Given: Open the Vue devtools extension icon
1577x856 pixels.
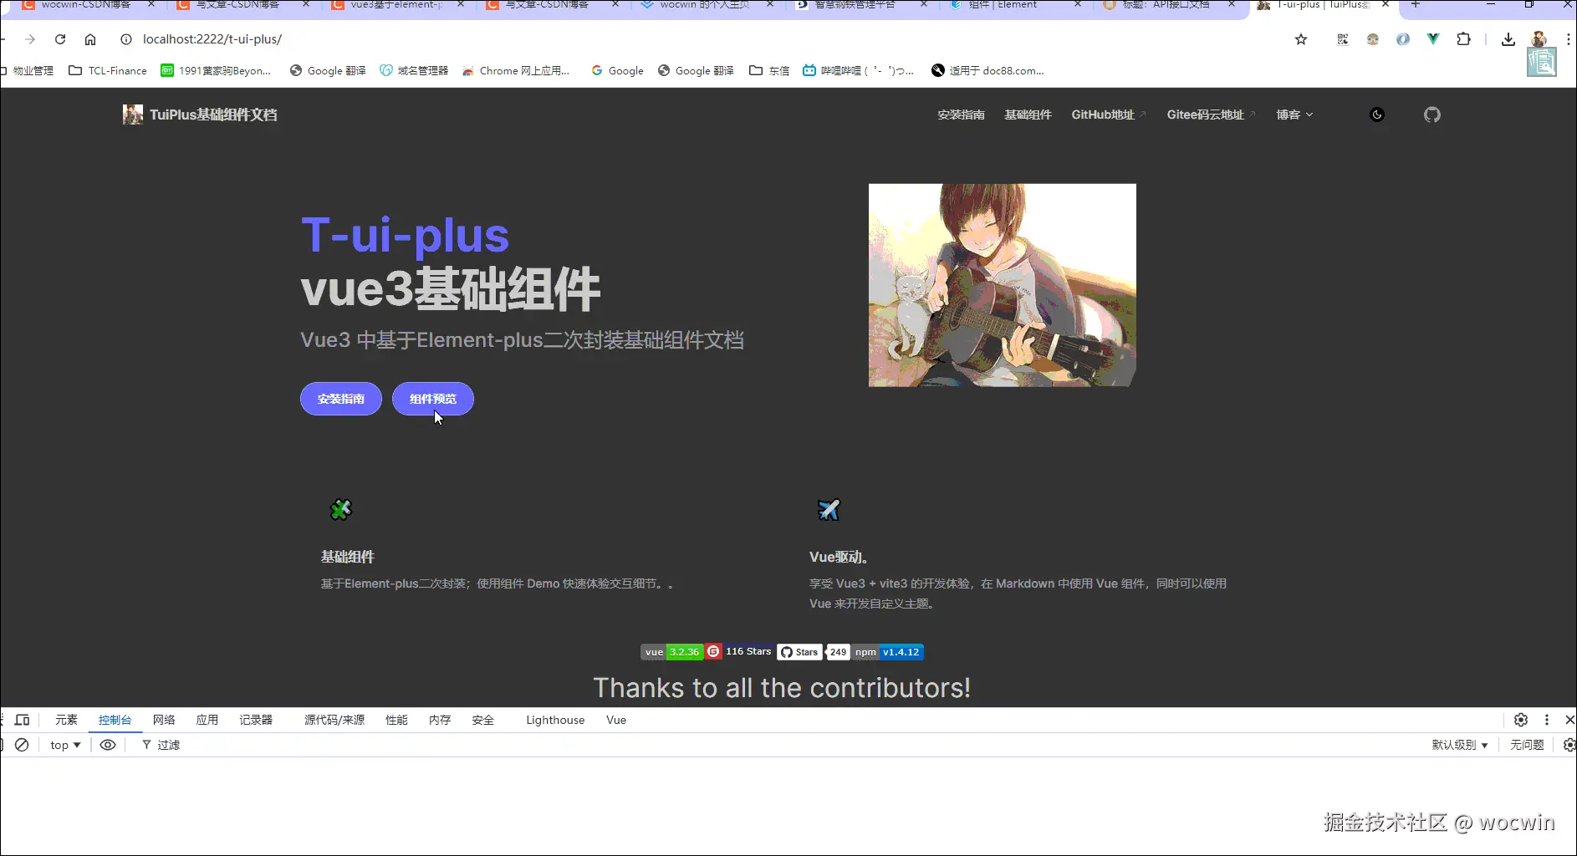Looking at the screenshot, I should point(1433,39).
